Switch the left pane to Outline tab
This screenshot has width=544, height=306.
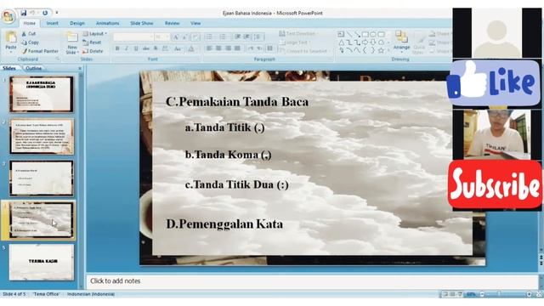[34, 68]
